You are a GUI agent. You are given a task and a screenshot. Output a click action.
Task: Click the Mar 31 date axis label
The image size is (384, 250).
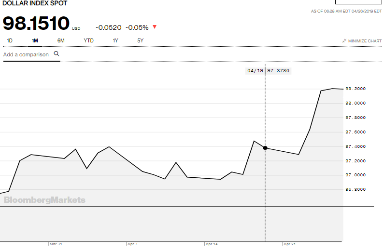[x=56, y=244]
